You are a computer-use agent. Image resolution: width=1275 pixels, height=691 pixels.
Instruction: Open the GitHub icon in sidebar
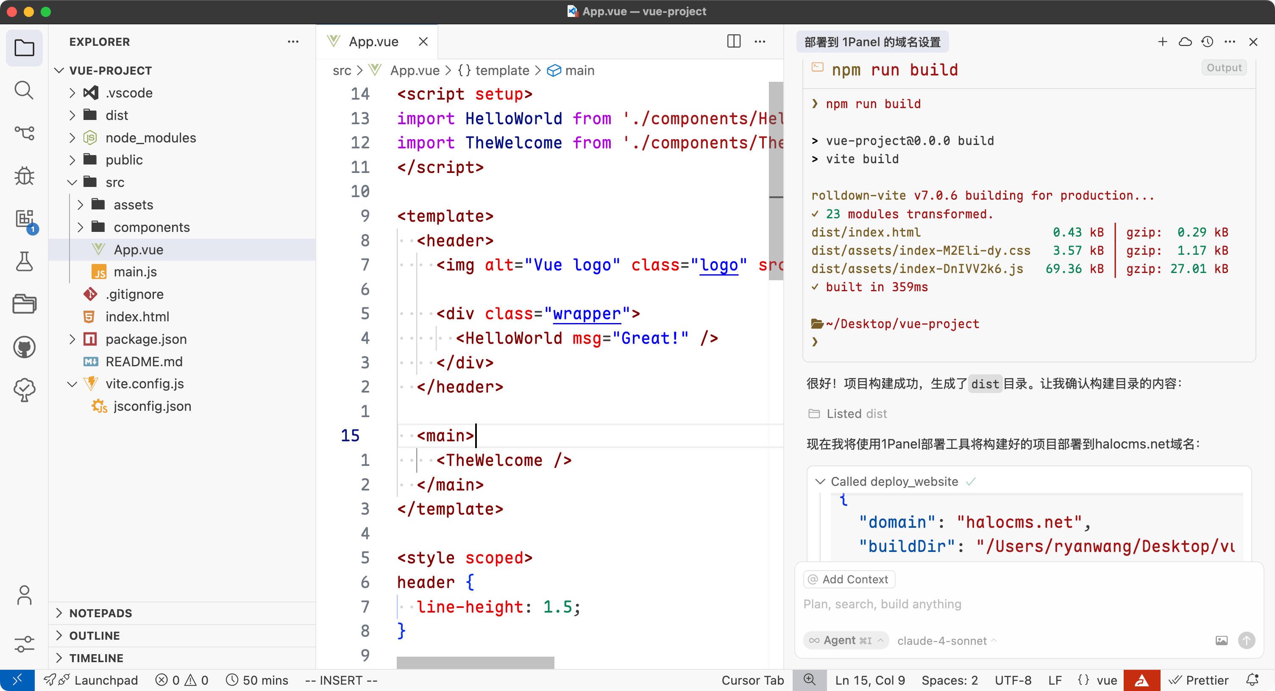pyautogui.click(x=24, y=347)
